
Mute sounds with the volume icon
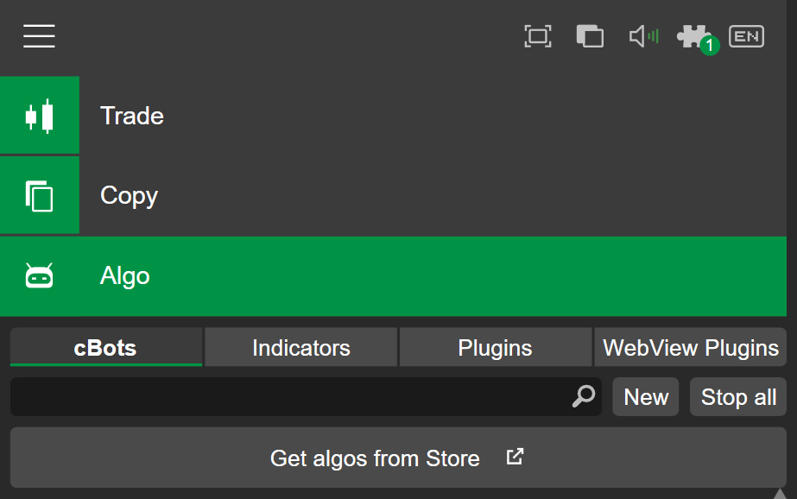coord(642,36)
